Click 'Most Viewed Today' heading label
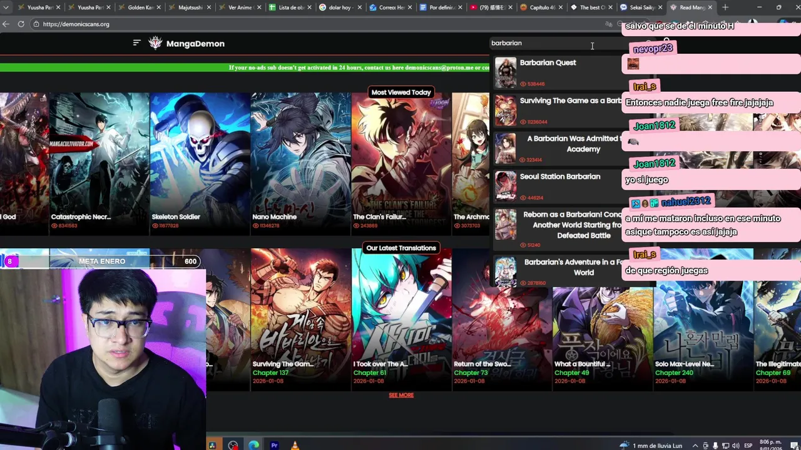This screenshot has width=801, height=450. pos(401,92)
